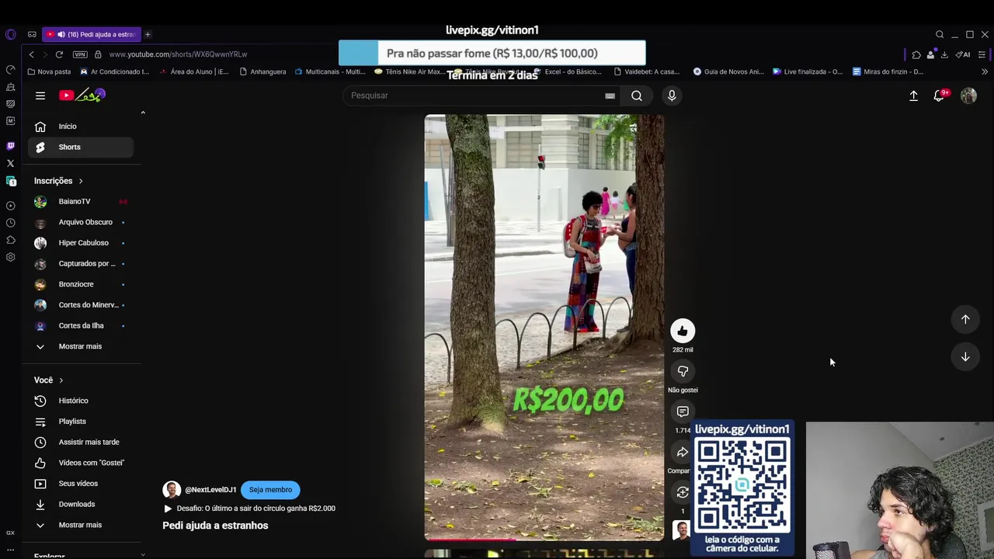The width and height of the screenshot is (994, 559).
Task: Open Twitch in Opera GX sidebar
Action: point(10,146)
